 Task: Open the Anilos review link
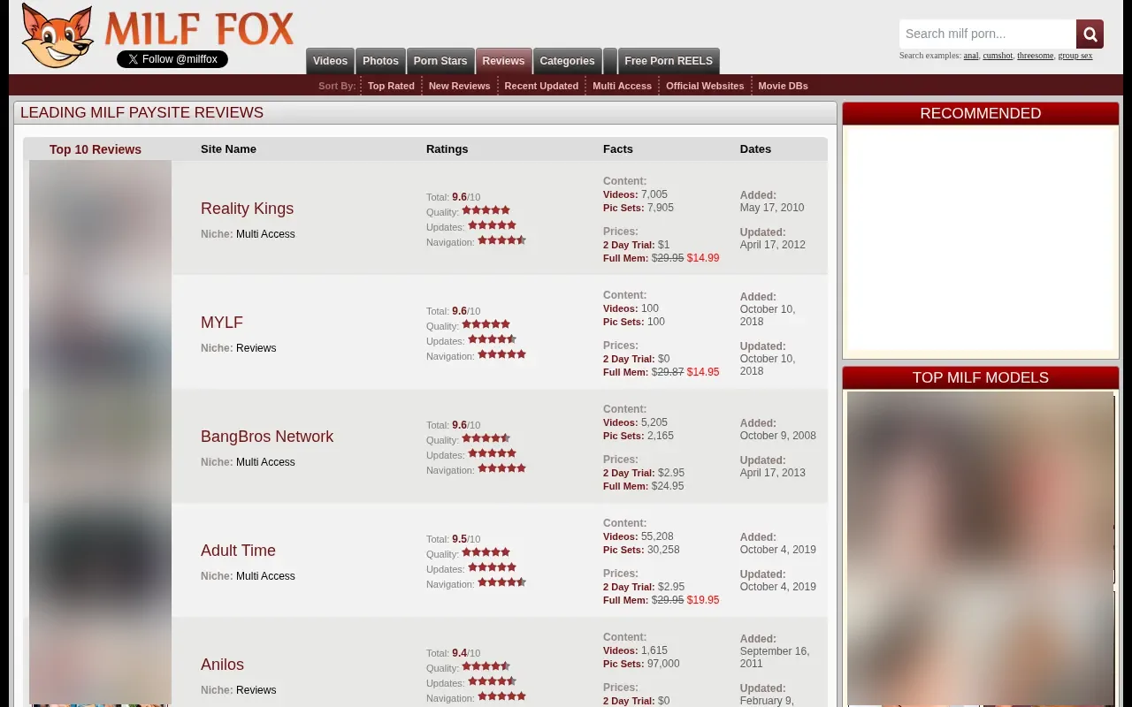(x=222, y=665)
